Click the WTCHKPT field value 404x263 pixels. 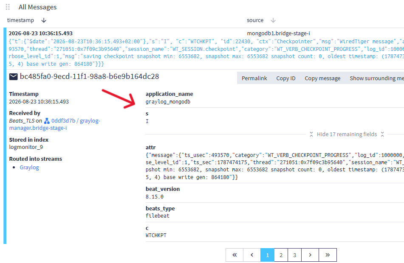click(156, 235)
